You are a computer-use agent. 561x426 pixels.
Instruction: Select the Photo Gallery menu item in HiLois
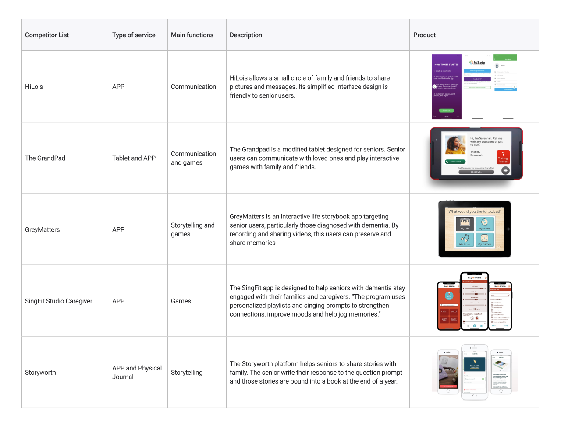click(503, 72)
